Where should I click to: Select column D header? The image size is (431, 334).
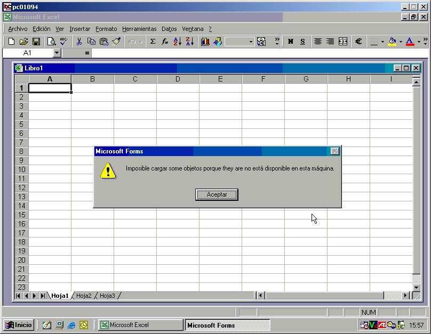(178, 79)
